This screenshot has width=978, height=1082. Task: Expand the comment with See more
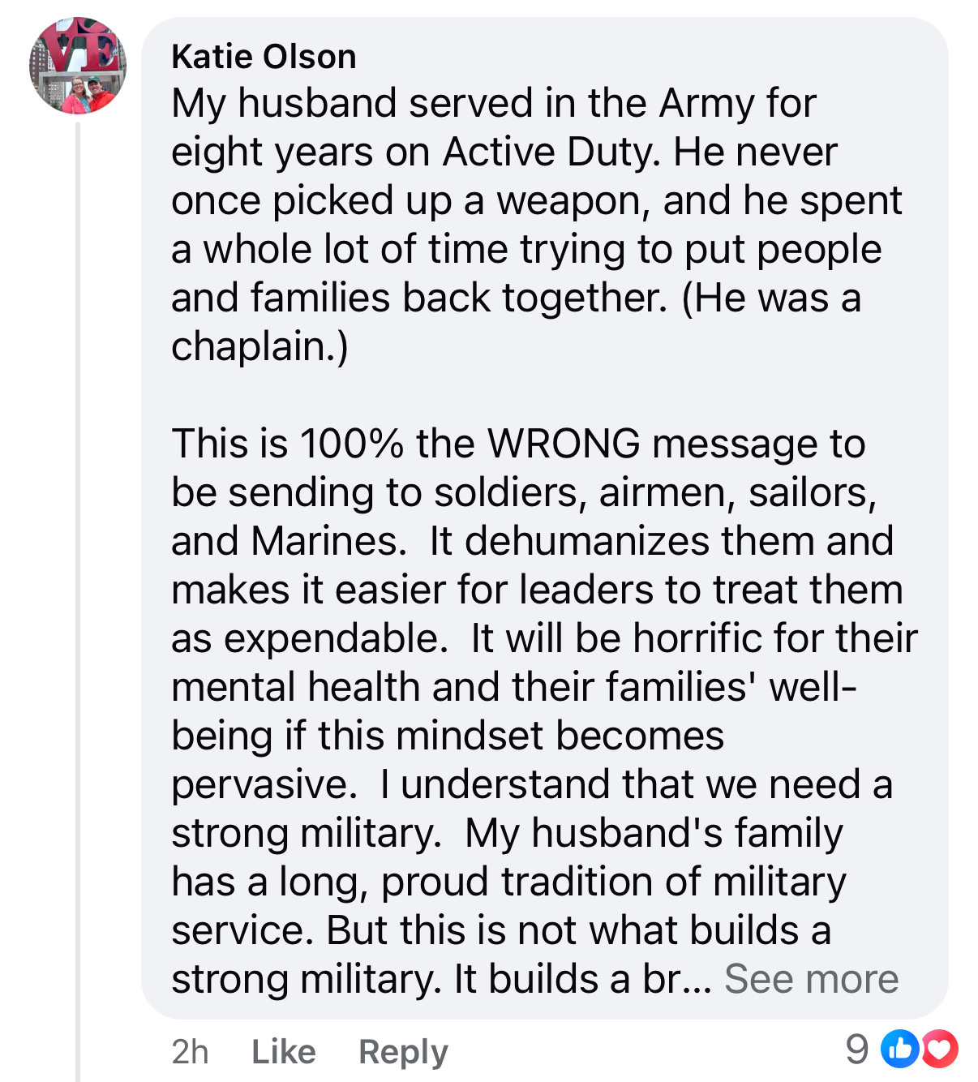(811, 979)
